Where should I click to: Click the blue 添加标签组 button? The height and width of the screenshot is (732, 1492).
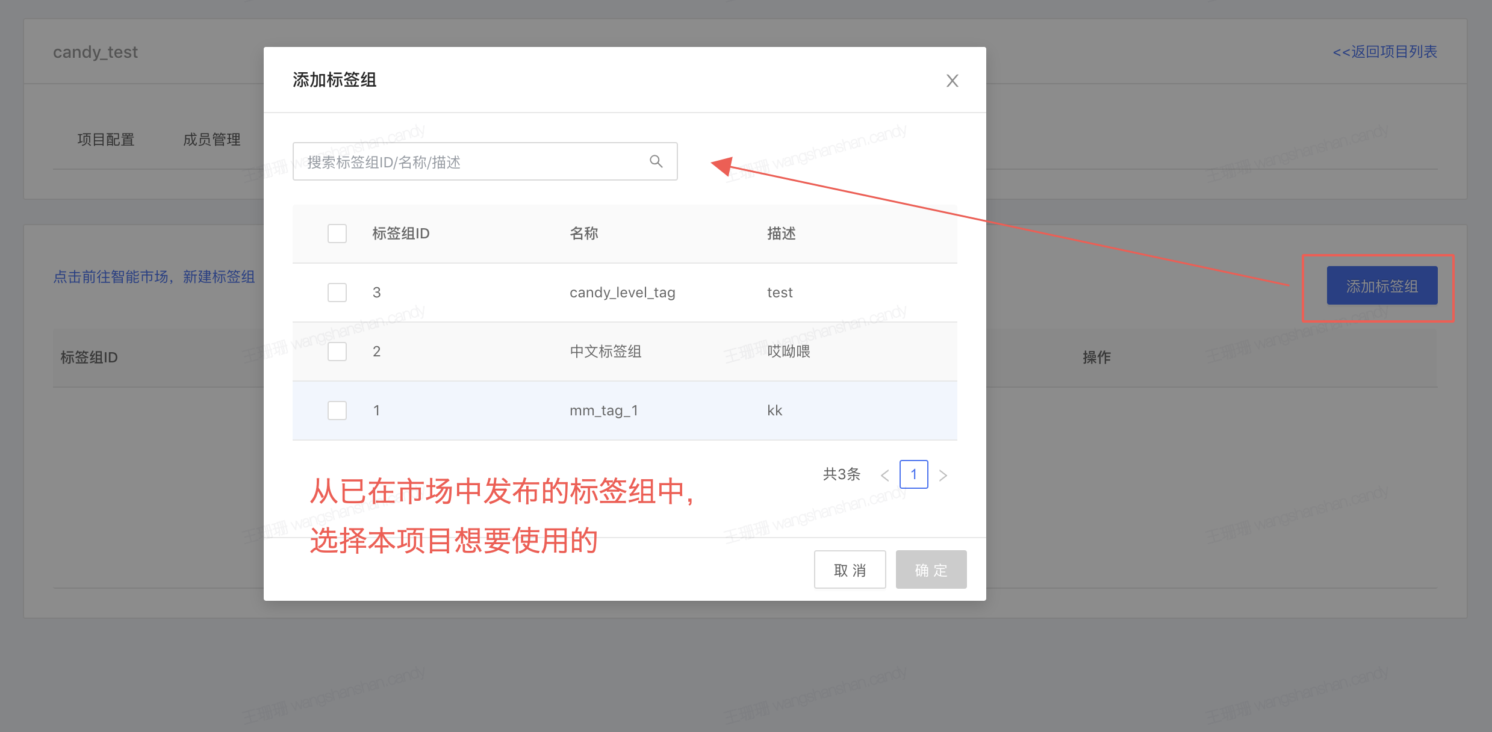(1382, 286)
